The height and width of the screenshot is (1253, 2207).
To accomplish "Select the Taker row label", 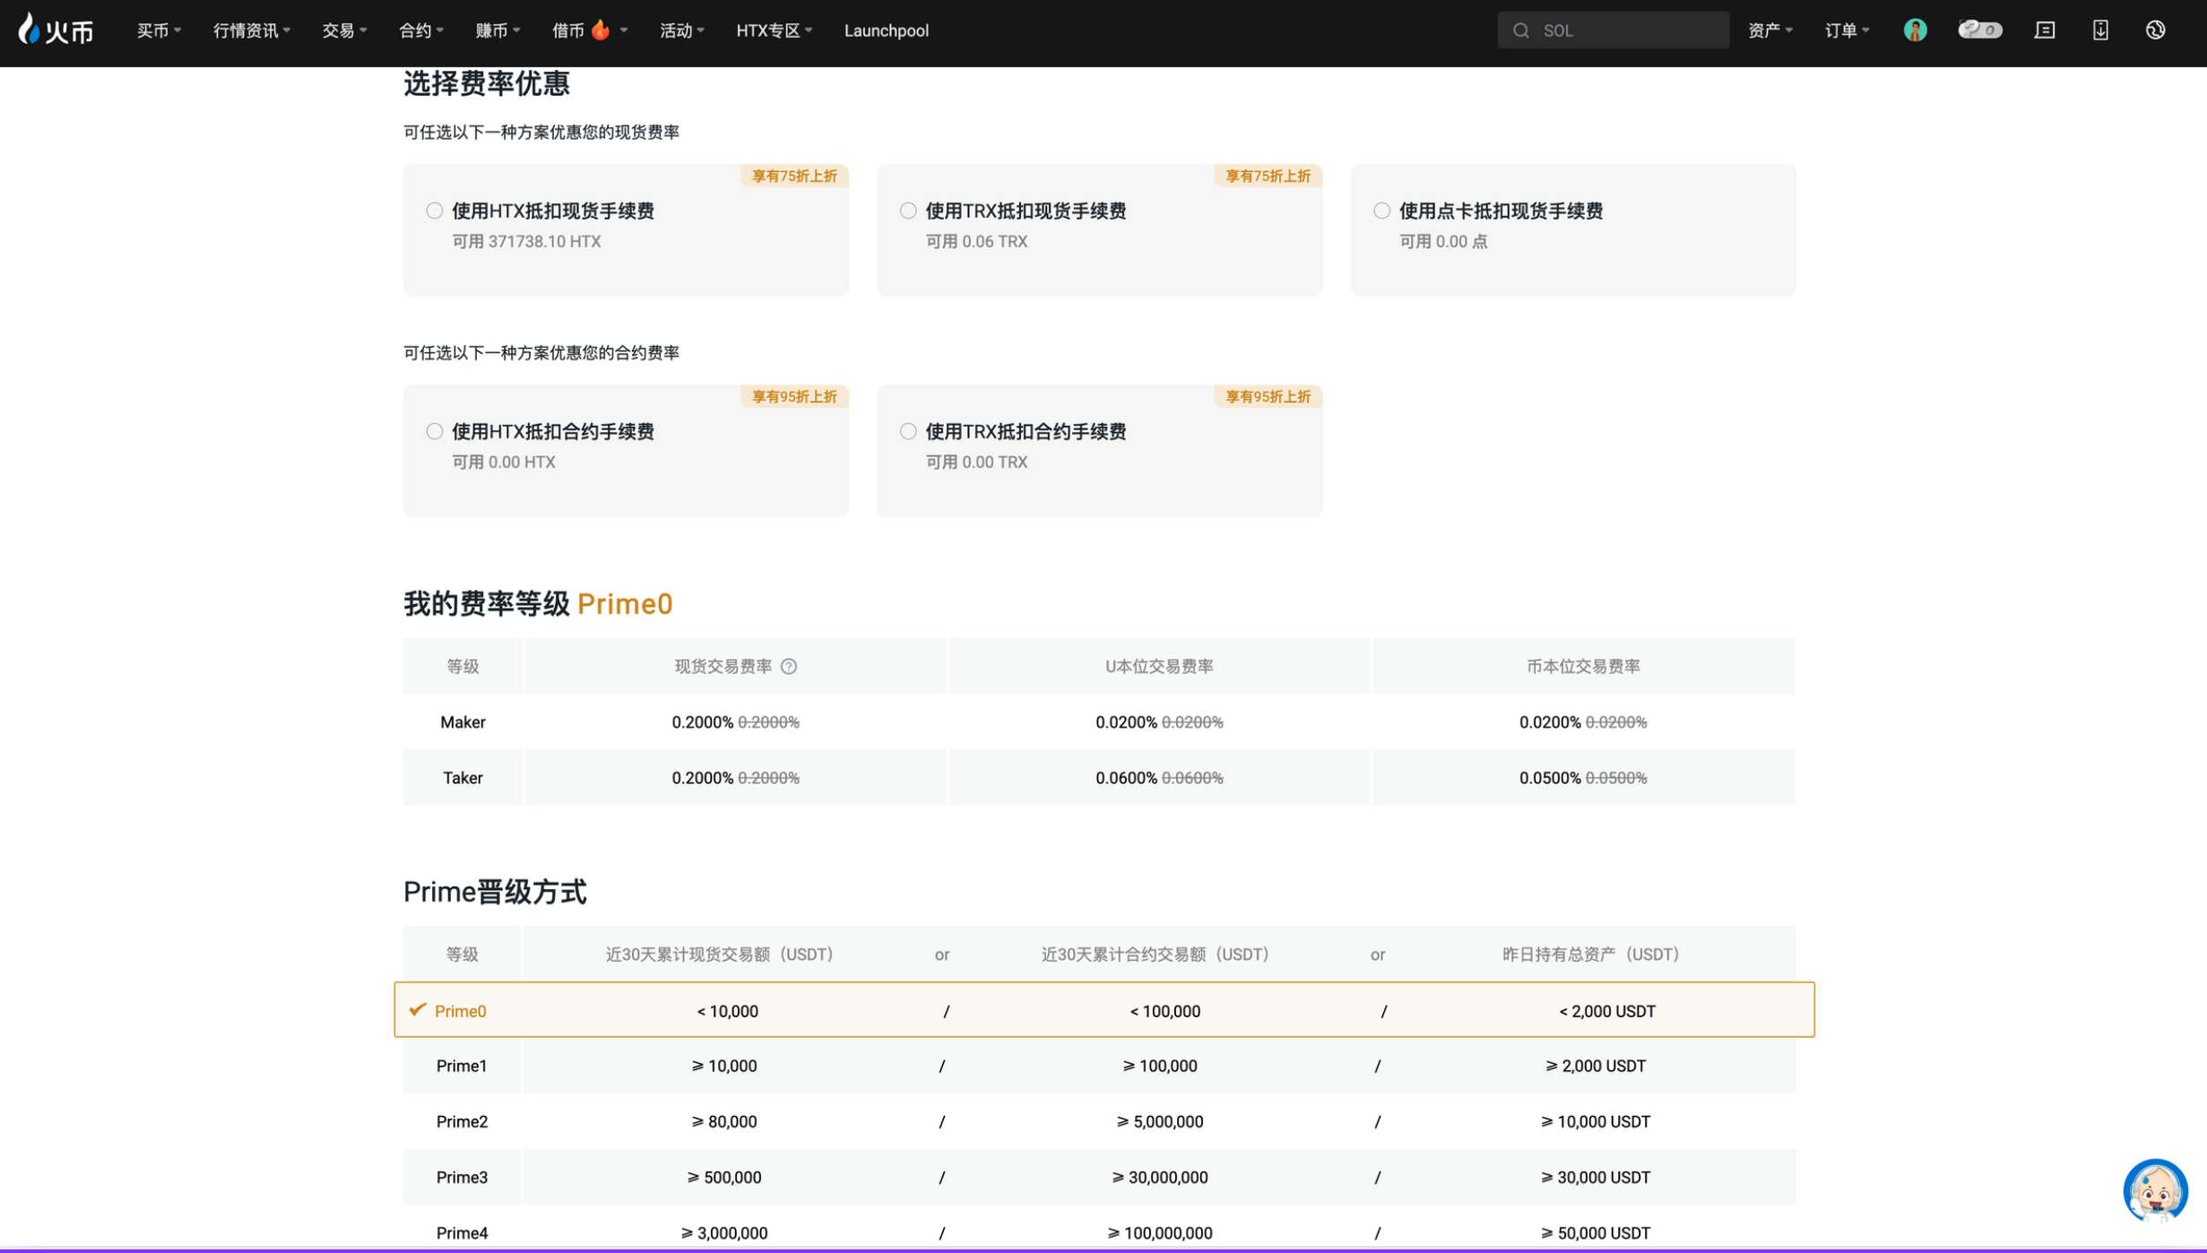I will [463, 778].
